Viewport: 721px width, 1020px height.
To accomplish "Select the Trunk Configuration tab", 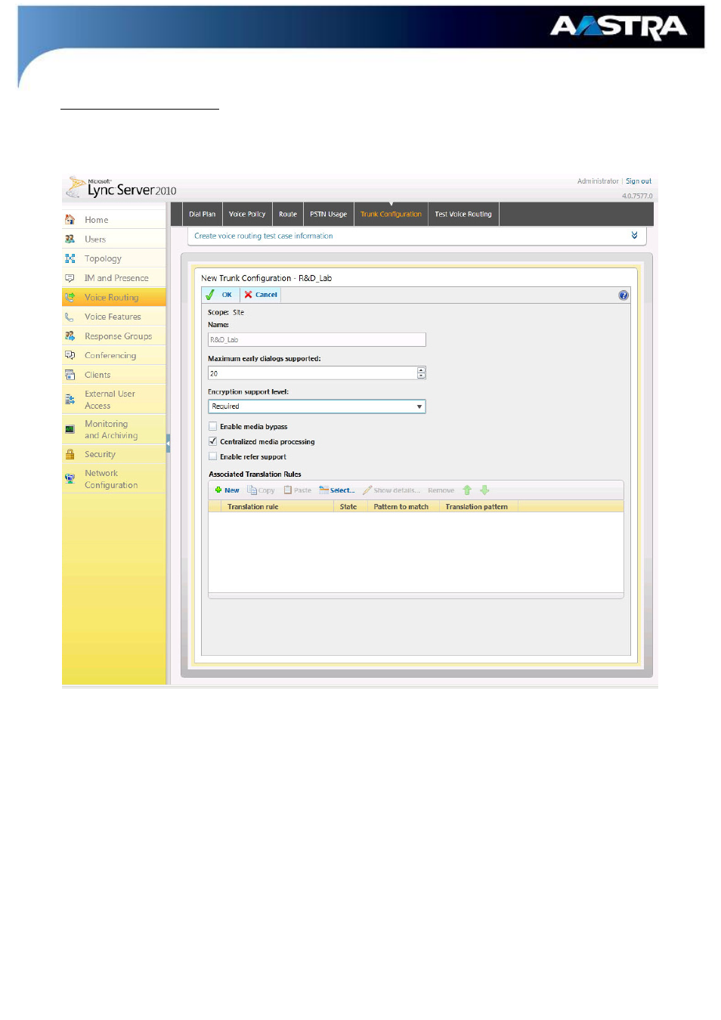I will point(391,214).
